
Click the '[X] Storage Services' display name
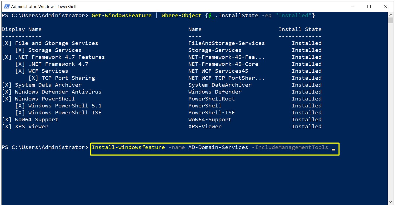pos(48,50)
